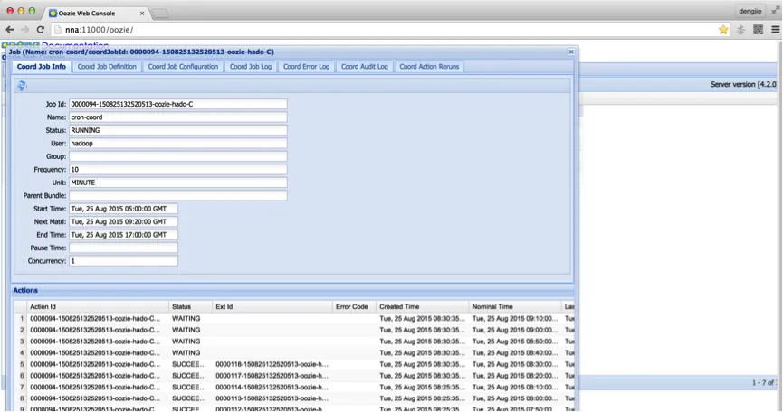Sort by Error Code column header
The height and width of the screenshot is (412, 783).
(x=354, y=307)
